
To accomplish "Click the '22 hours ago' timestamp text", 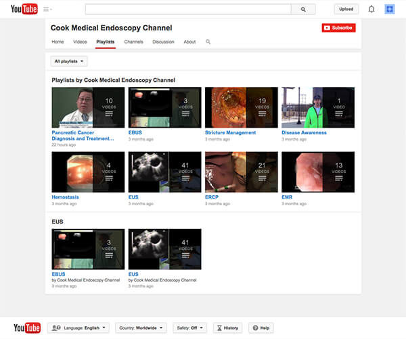I will [x=64, y=145].
